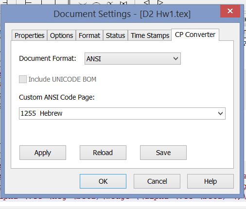Open the Time Stamps tab

(150, 35)
